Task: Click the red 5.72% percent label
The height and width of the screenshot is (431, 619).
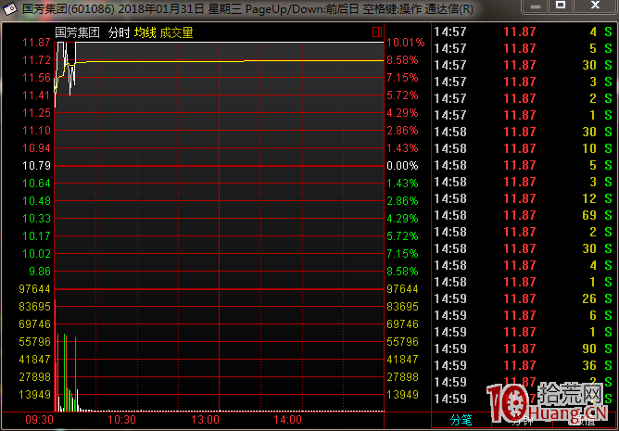Action: [402, 95]
